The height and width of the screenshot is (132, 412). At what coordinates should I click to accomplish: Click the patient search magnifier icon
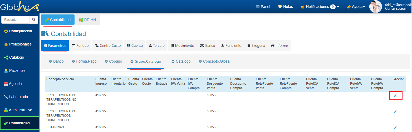33,20
